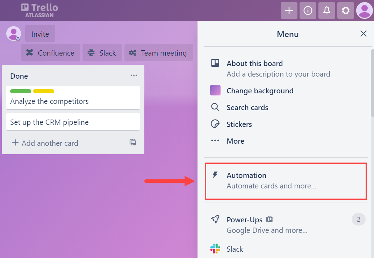The image size is (374, 258).
Task: Click the board member avatar beside Invite
Action: tap(14, 34)
